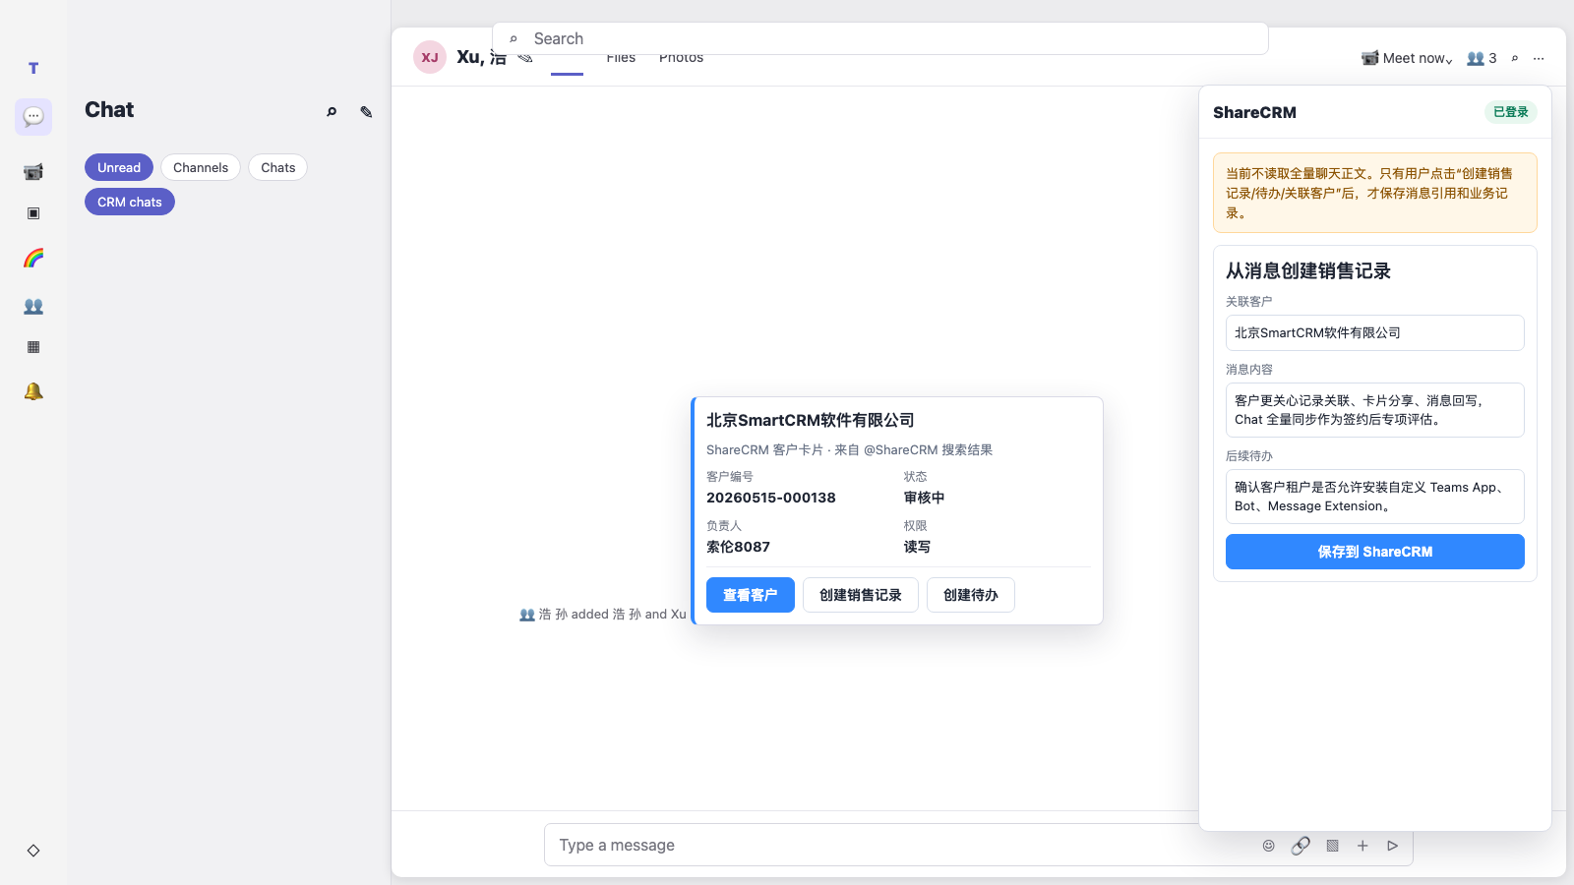This screenshot has width=1574, height=885.
Task: Open the more options ellipsis in header
Action: click(1539, 58)
